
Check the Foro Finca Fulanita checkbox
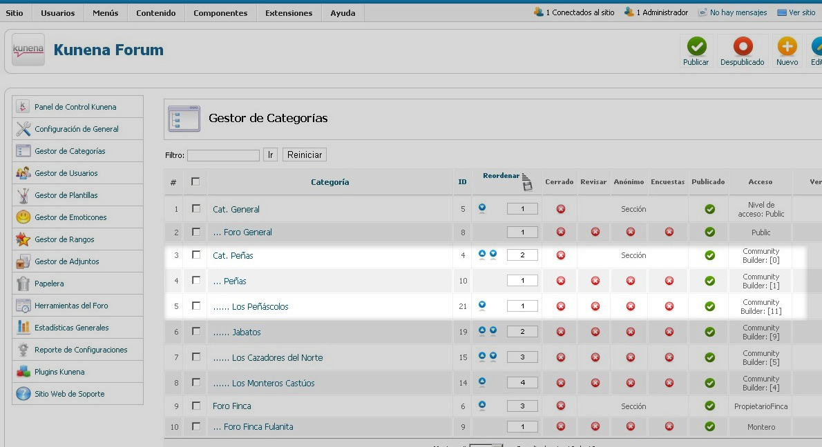pos(196,426)
